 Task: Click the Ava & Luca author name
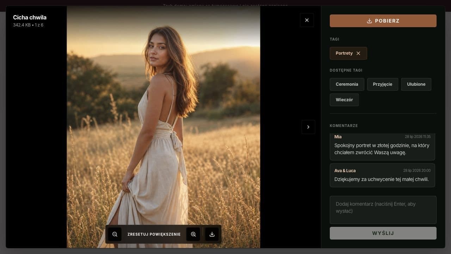point(345,171)
